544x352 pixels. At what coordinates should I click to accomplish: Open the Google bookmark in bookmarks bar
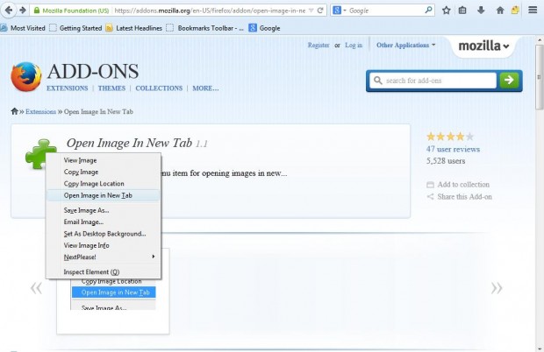265,28
